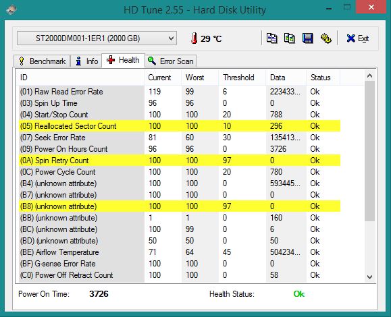Click the save screenshot floppy disk icon
The image size is (391, 317).
pos(308,38)
